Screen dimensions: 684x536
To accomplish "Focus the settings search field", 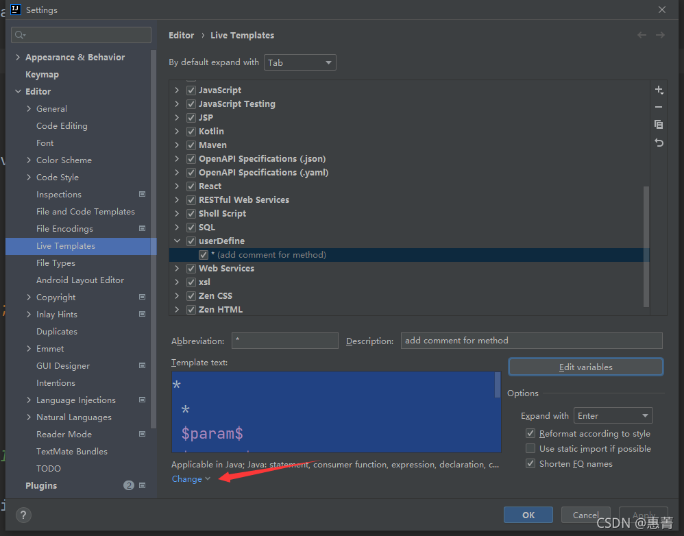I will click(81, 35).
